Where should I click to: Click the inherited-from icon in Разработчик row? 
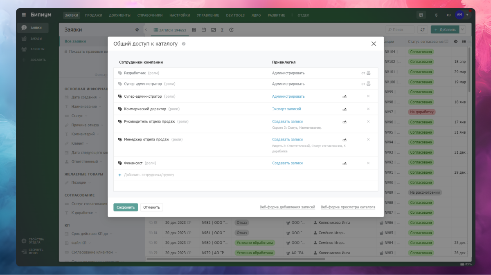pyautogui.click(x=368, y=73)
